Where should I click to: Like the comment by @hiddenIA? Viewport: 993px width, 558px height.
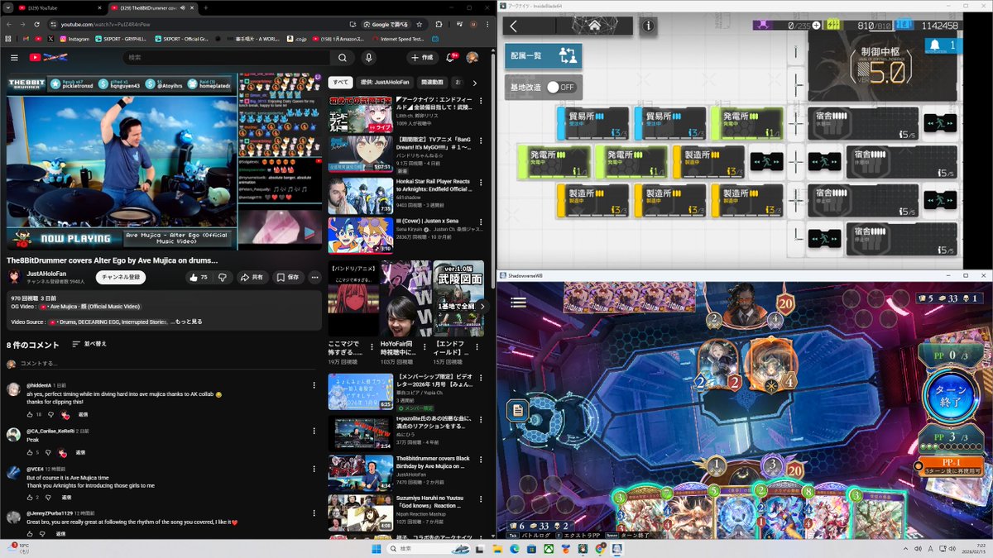point(29,414)
